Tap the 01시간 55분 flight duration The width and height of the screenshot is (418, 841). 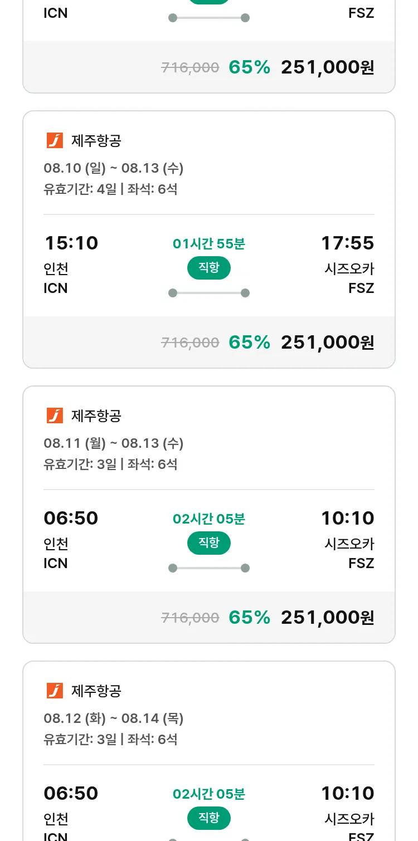(208, 244)
